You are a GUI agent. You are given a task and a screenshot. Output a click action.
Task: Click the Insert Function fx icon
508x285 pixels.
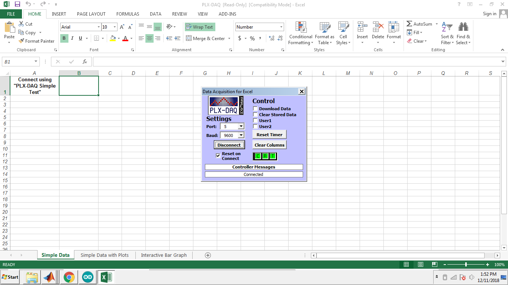coord(85,62)
